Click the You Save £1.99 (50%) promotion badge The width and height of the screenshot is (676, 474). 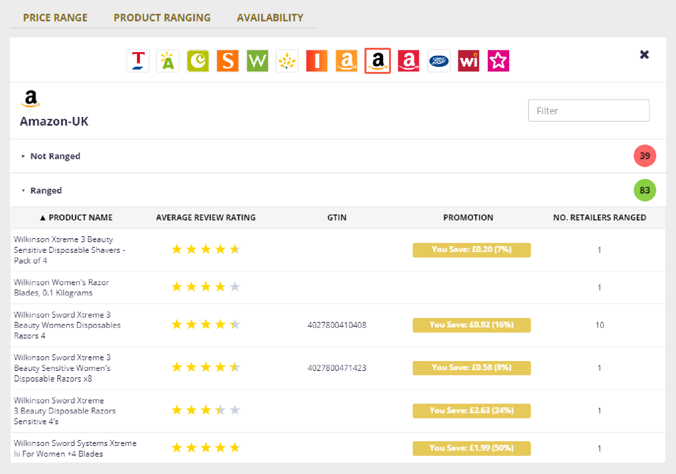click(472, 448)
